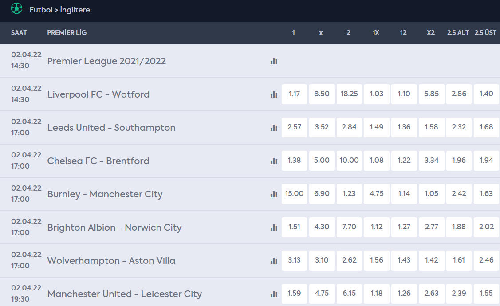
Task: Pick Brentford away win odds 10.00
Action: (x=349, y=161)
